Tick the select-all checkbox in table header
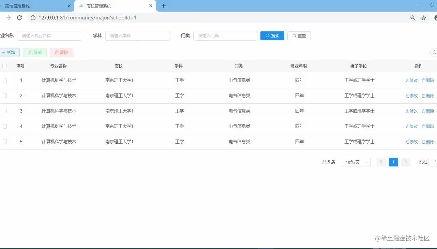The height and width of the screenshot is (249, 437). (x=5, y=66)
